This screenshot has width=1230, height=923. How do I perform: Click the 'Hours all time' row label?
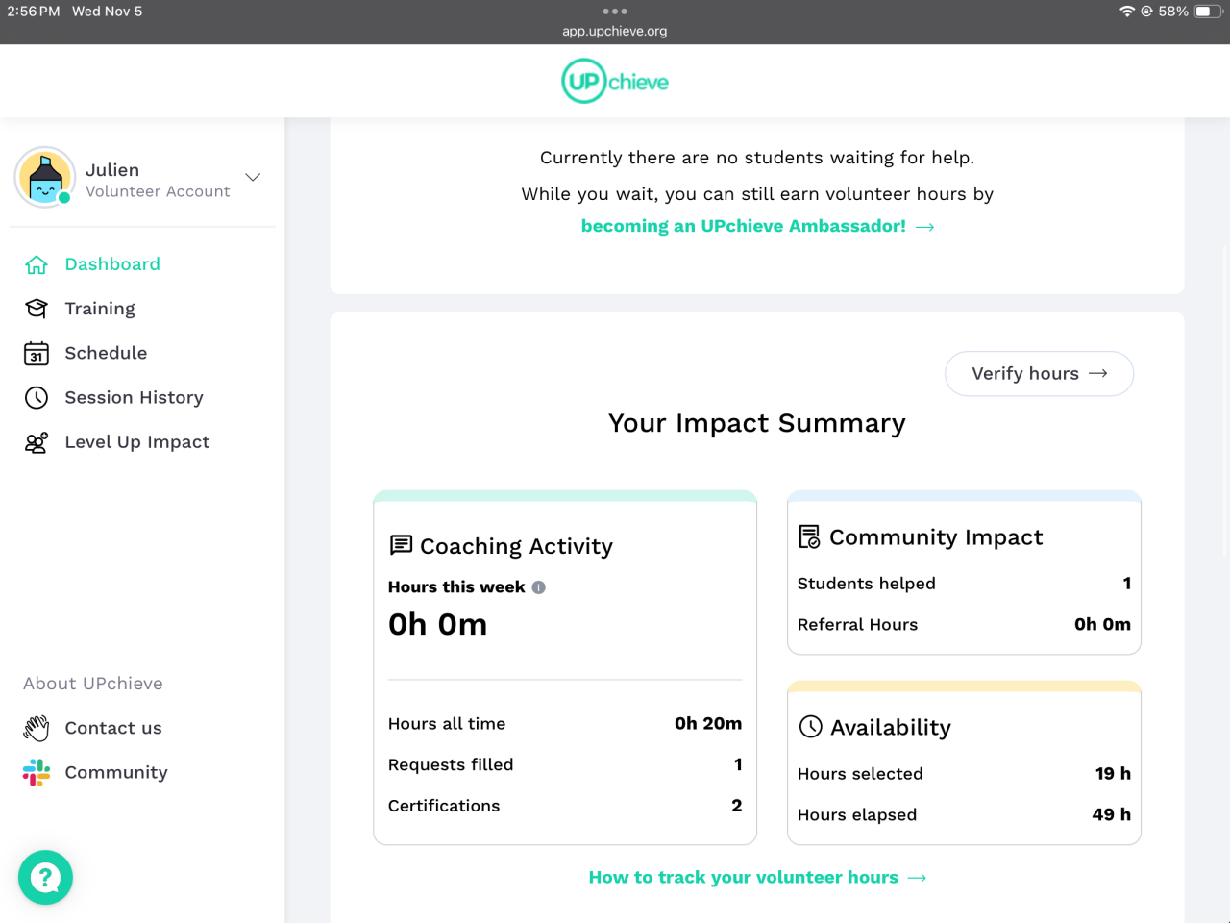pyautogui.click(x=447, y=724)
